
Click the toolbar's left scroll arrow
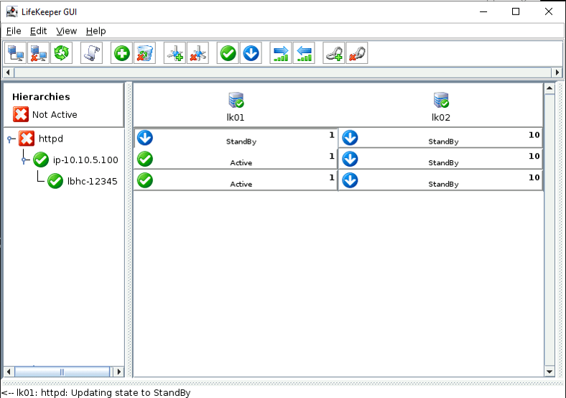pyautogui.click(x=9, y=73)
